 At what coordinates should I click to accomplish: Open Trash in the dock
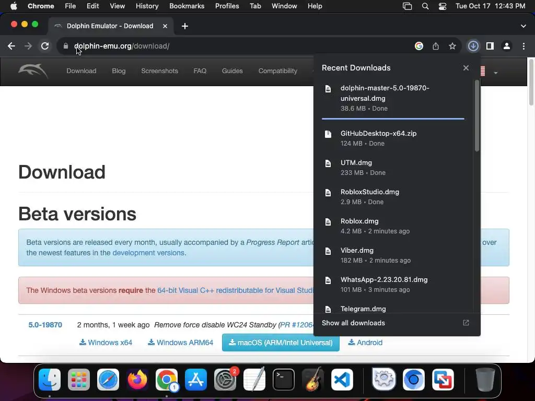point(485,380)
